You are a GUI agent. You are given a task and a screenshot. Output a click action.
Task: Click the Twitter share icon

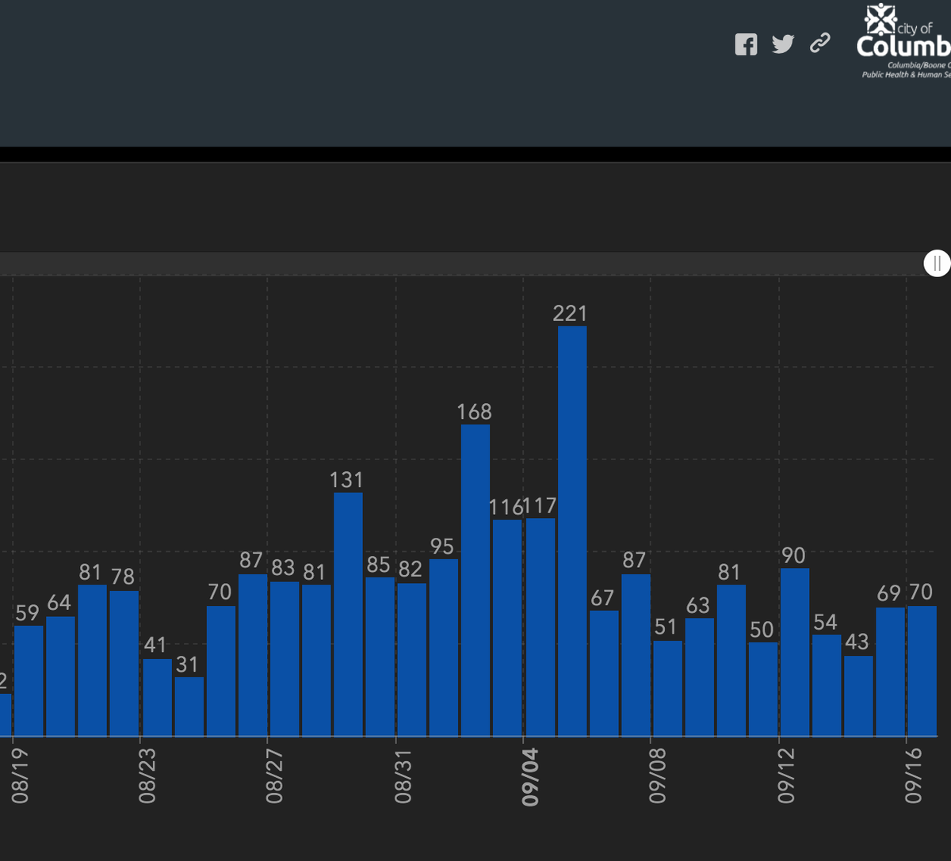click(x=783, y=44)
